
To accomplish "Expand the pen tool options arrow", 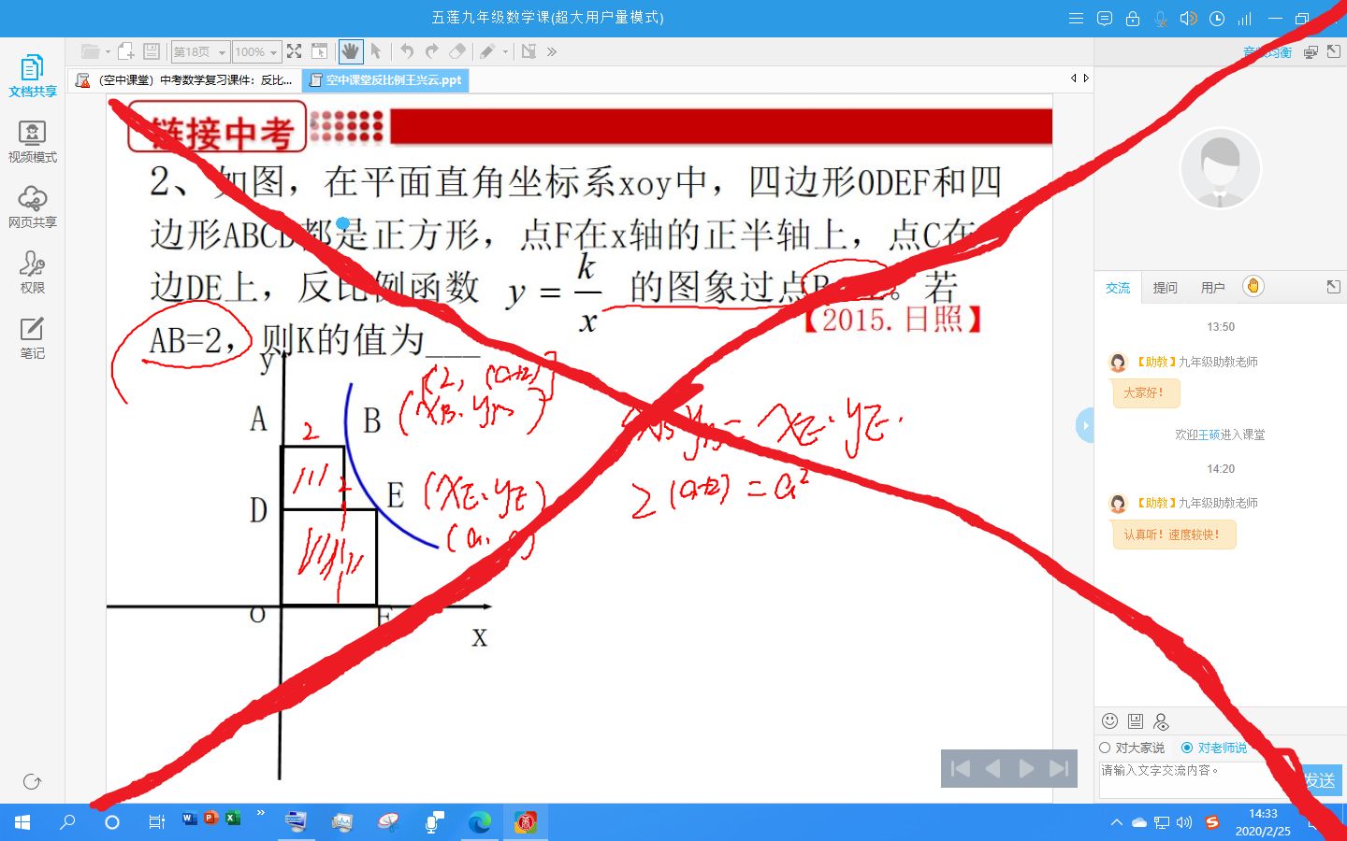I will tap(505, 53).
